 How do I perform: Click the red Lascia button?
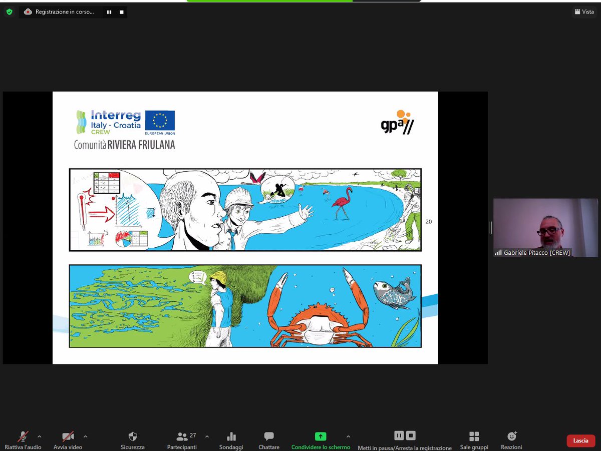(581, 440)
